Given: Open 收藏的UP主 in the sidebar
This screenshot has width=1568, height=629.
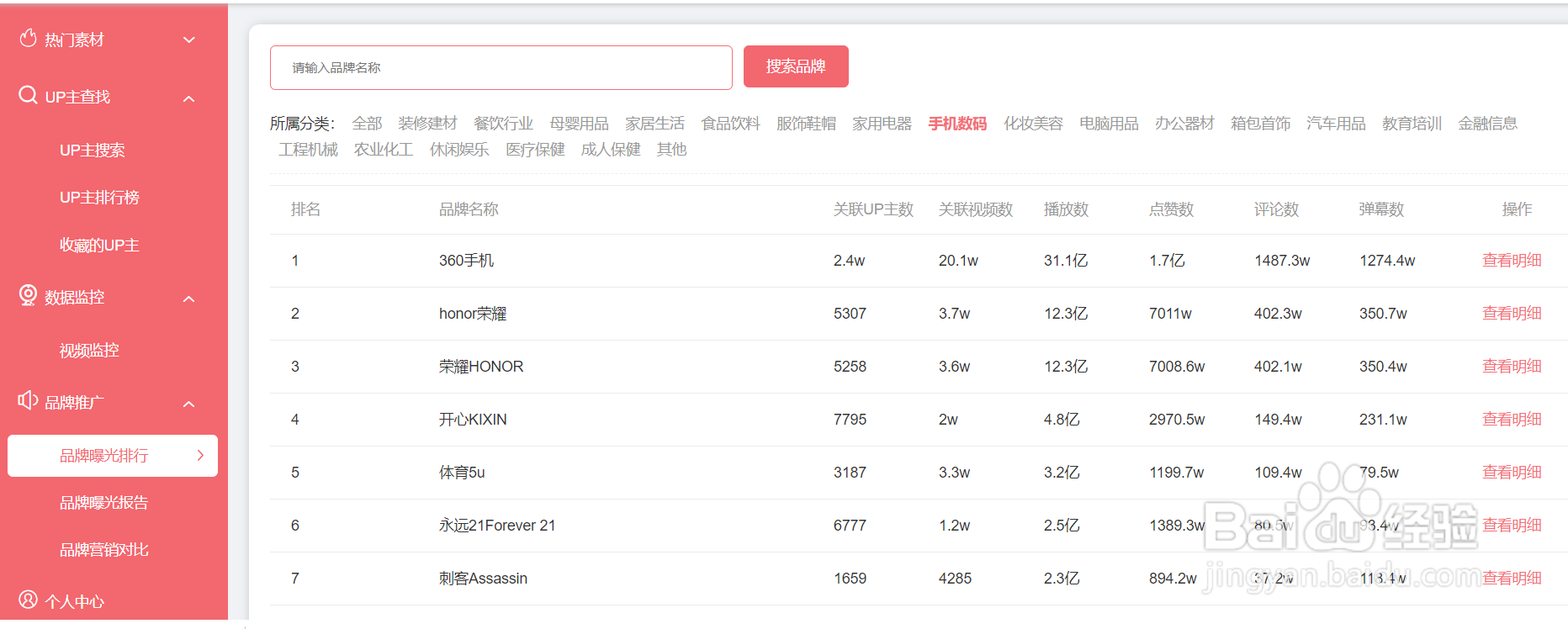Looking at the screenshot, I should point(99,245).
